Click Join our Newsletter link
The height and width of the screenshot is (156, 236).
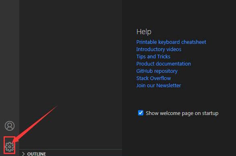coord(159,86)
